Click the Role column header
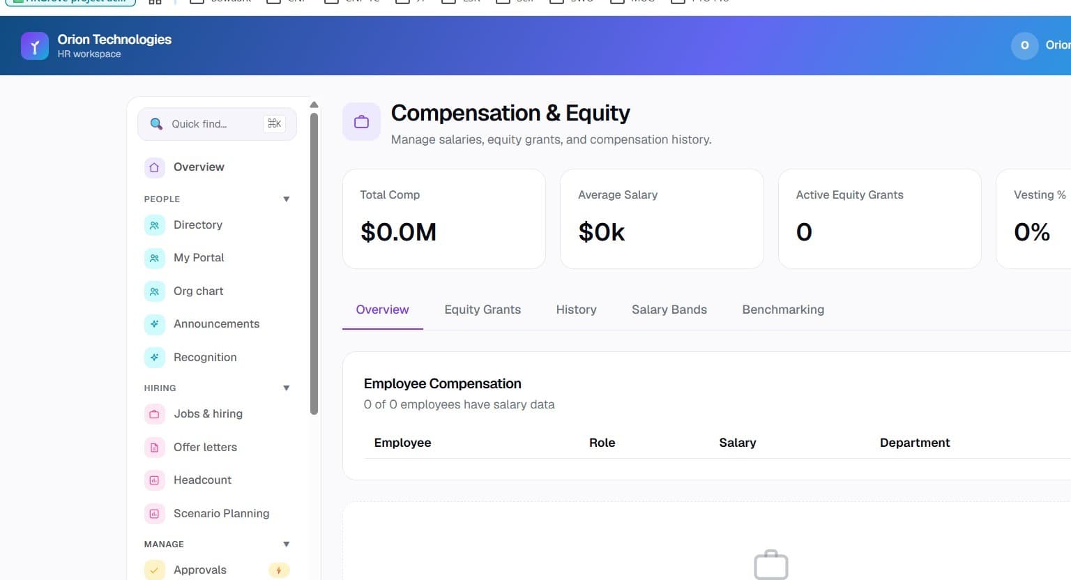The height and width of the screenshot is (580, 1071). (602, 443)
